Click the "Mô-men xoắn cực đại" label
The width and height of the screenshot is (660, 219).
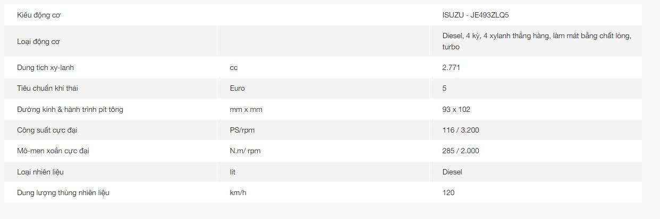53,151
